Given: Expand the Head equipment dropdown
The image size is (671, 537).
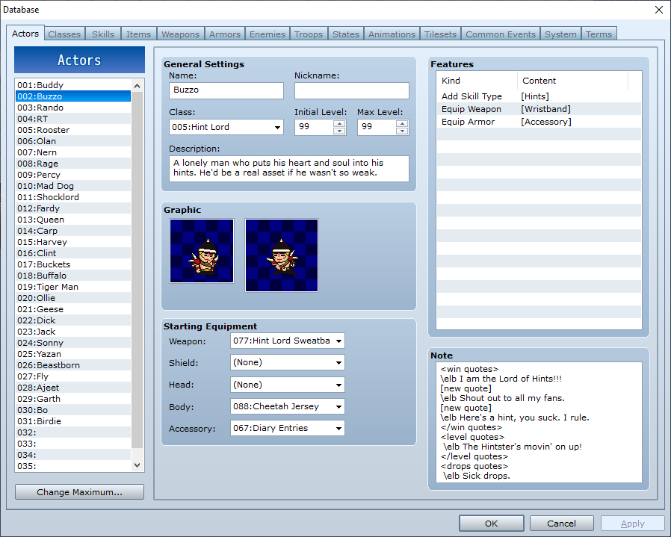Looking at the screenshot, I should click(x=287, y=385).
